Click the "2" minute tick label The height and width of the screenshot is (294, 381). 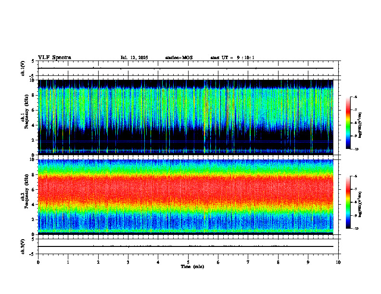[98, 262]
